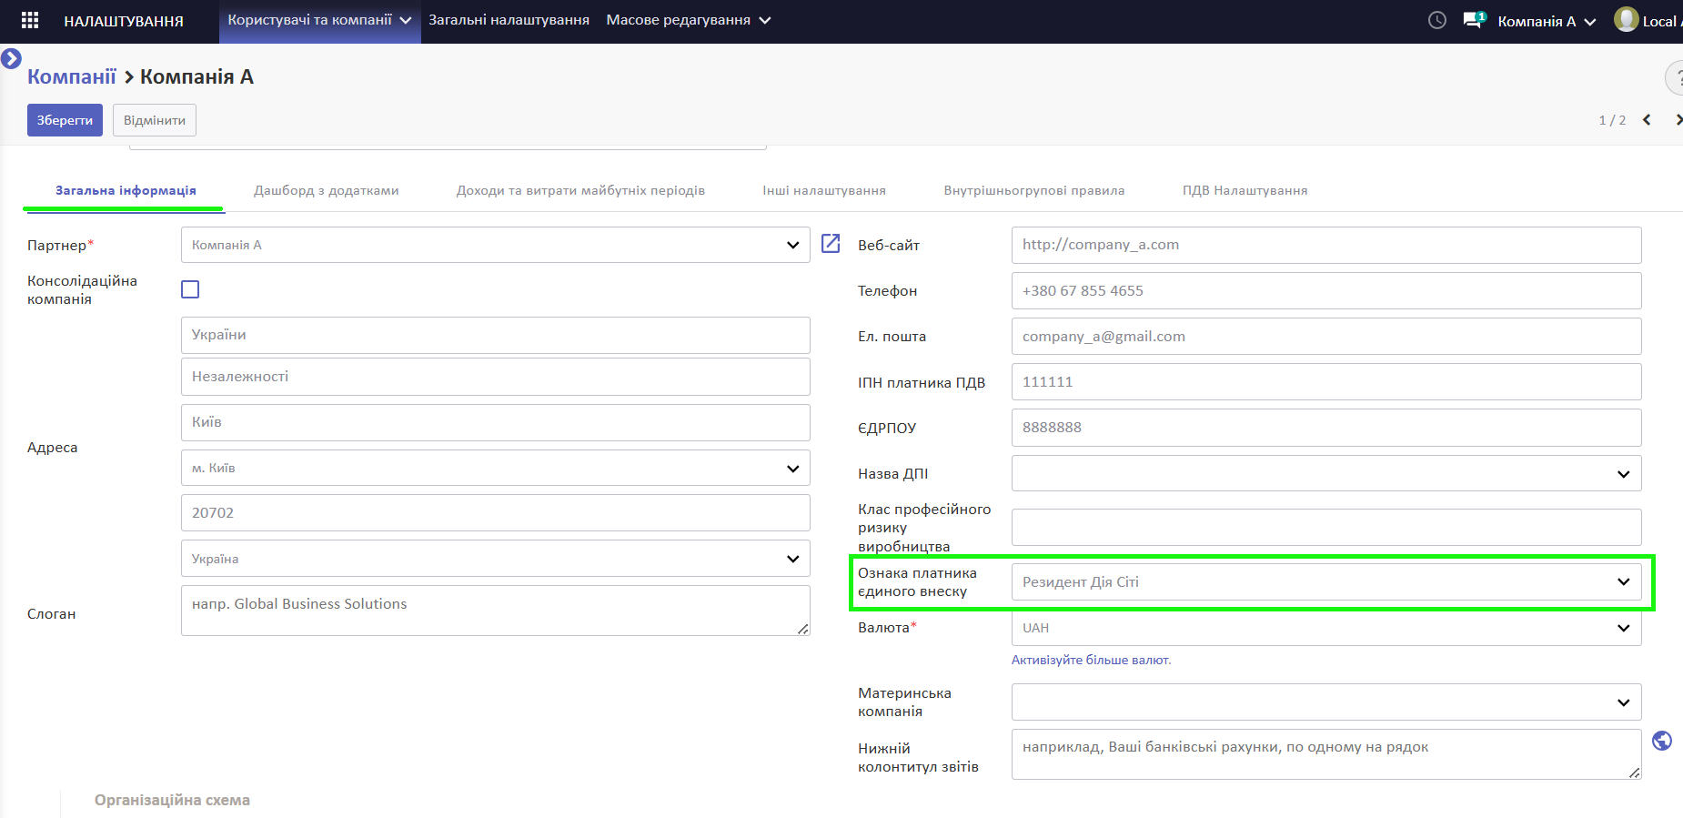Click Активізуйте більше валют link
The image size is (1683, 818).
(x=1091, y=660)
